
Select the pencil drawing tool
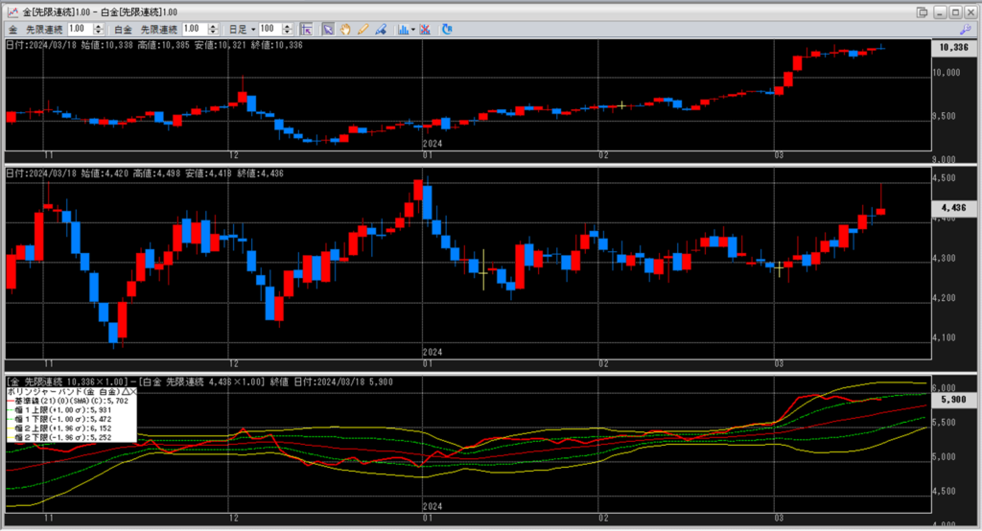click(x=363, y=30)
